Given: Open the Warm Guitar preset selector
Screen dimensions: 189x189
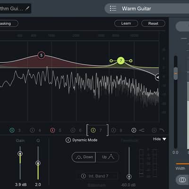Looking at the screenshot, I should (146, 9).
